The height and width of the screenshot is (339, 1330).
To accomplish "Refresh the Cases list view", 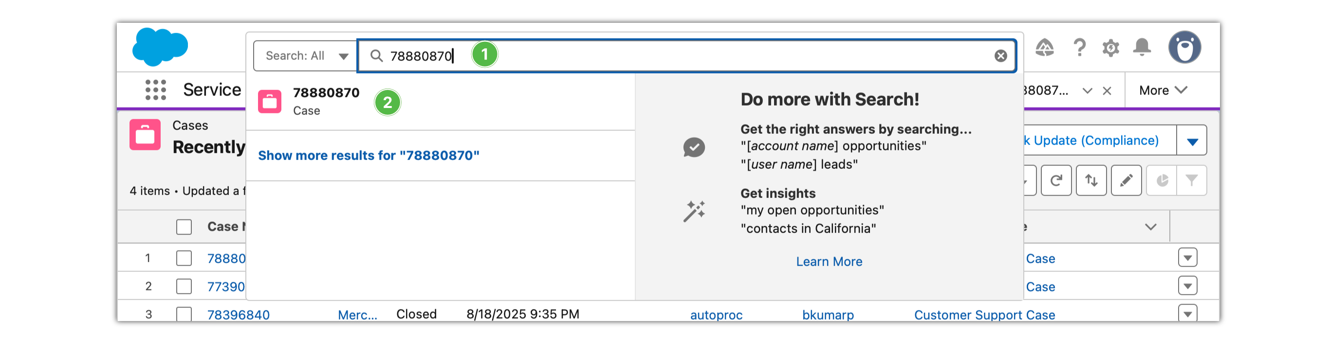I will (x=1056, y=180).
